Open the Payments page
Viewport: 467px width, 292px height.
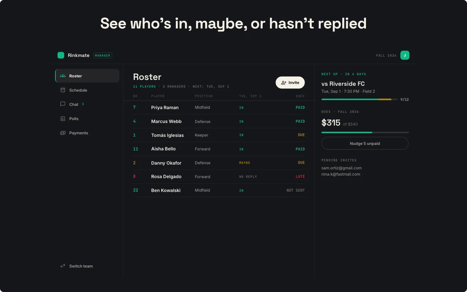click(87, 133)
